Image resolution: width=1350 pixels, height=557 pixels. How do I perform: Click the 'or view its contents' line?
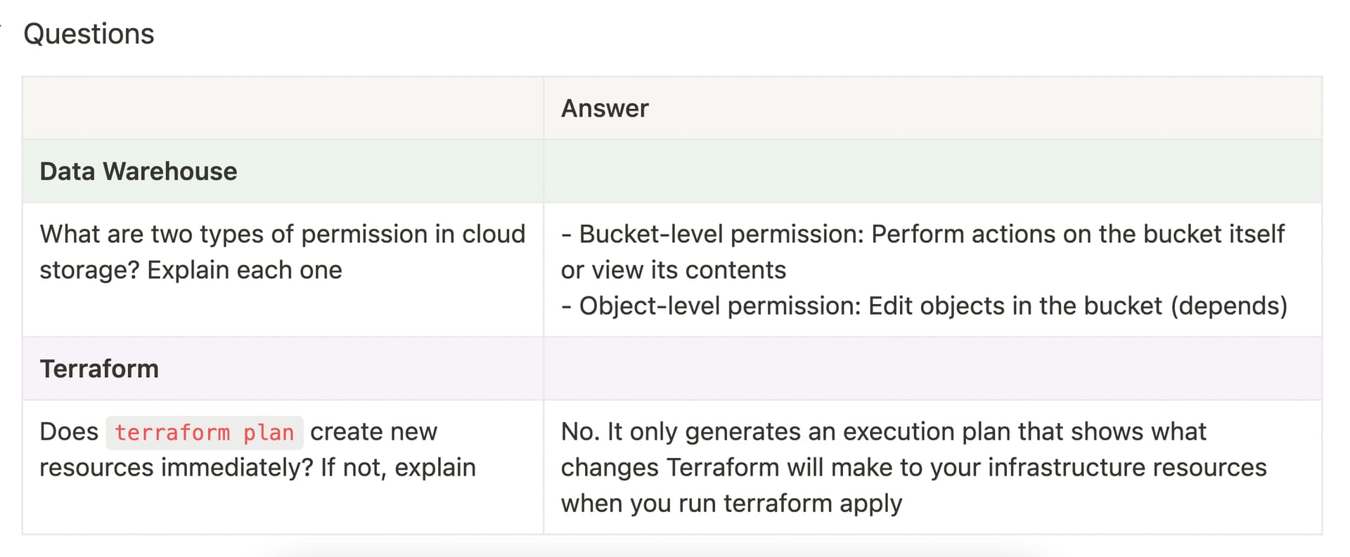[x=673, y=270]
